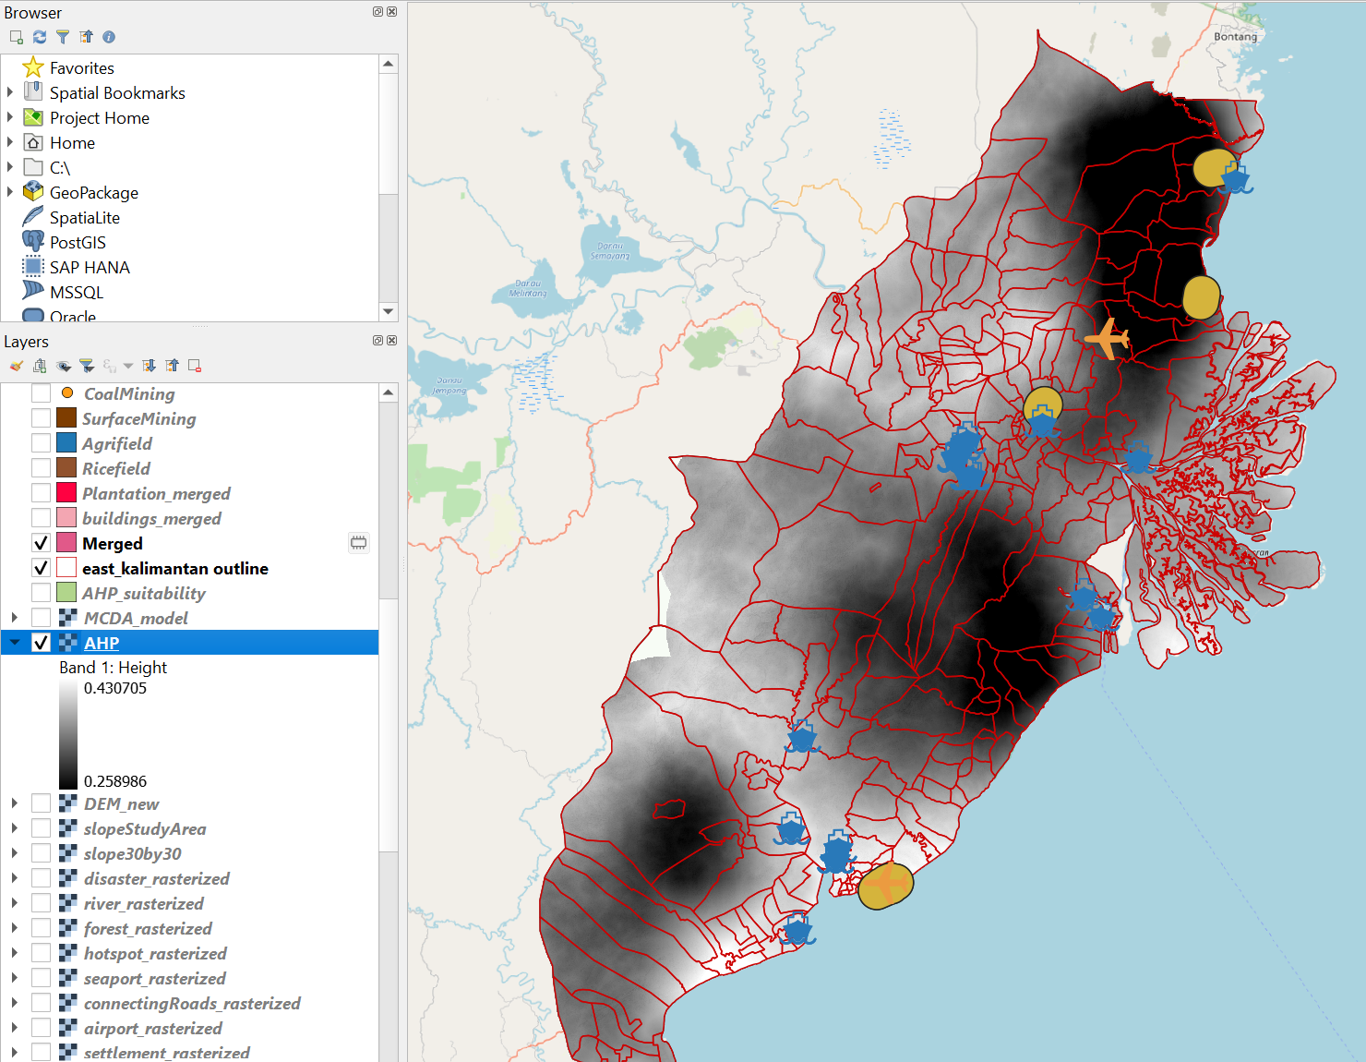1366x1062 pixels.
Task: Click Filter Browser funnel icon
Action: click(62, 37)
